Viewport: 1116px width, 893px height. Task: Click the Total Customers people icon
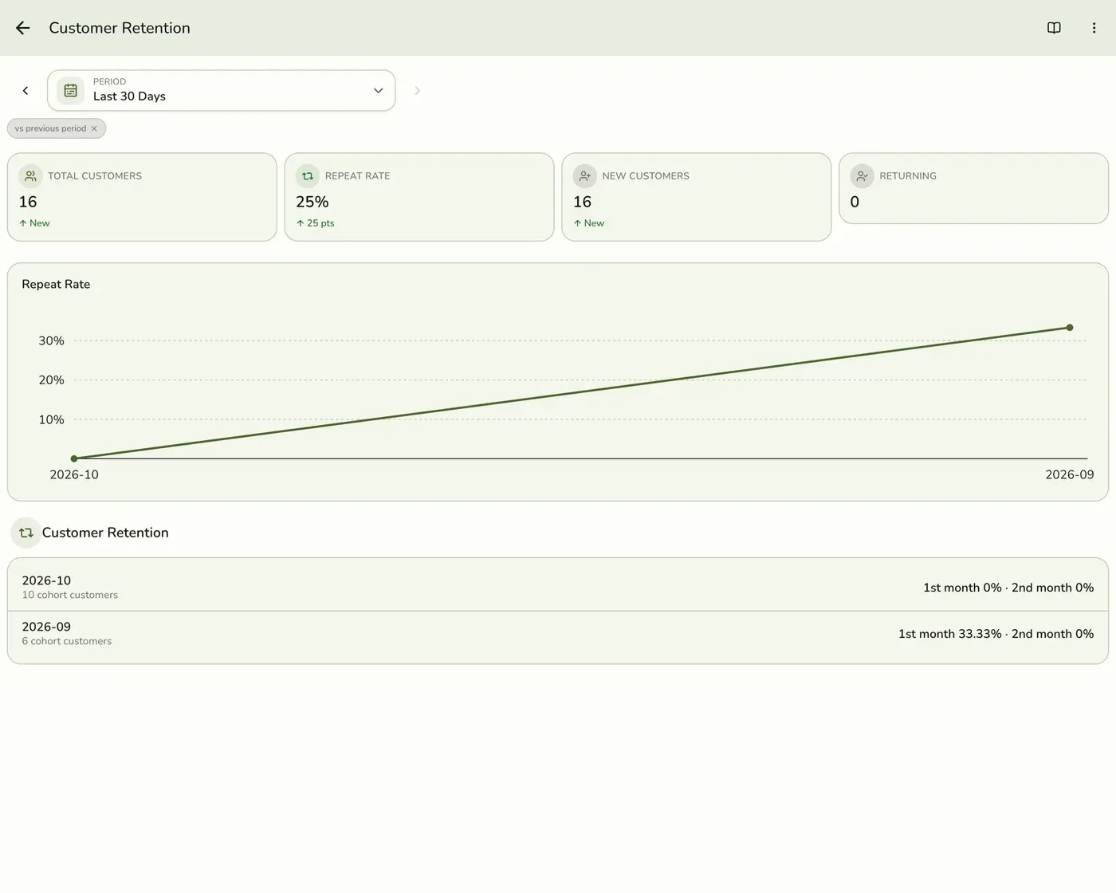pyautogui.click(x=30, y=176)
